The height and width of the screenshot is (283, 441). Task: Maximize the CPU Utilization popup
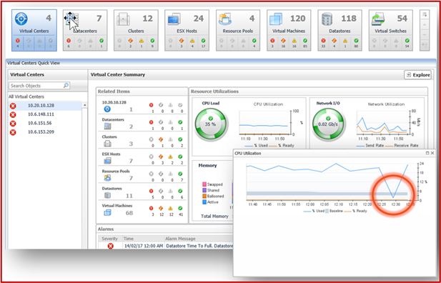point(427,154)
